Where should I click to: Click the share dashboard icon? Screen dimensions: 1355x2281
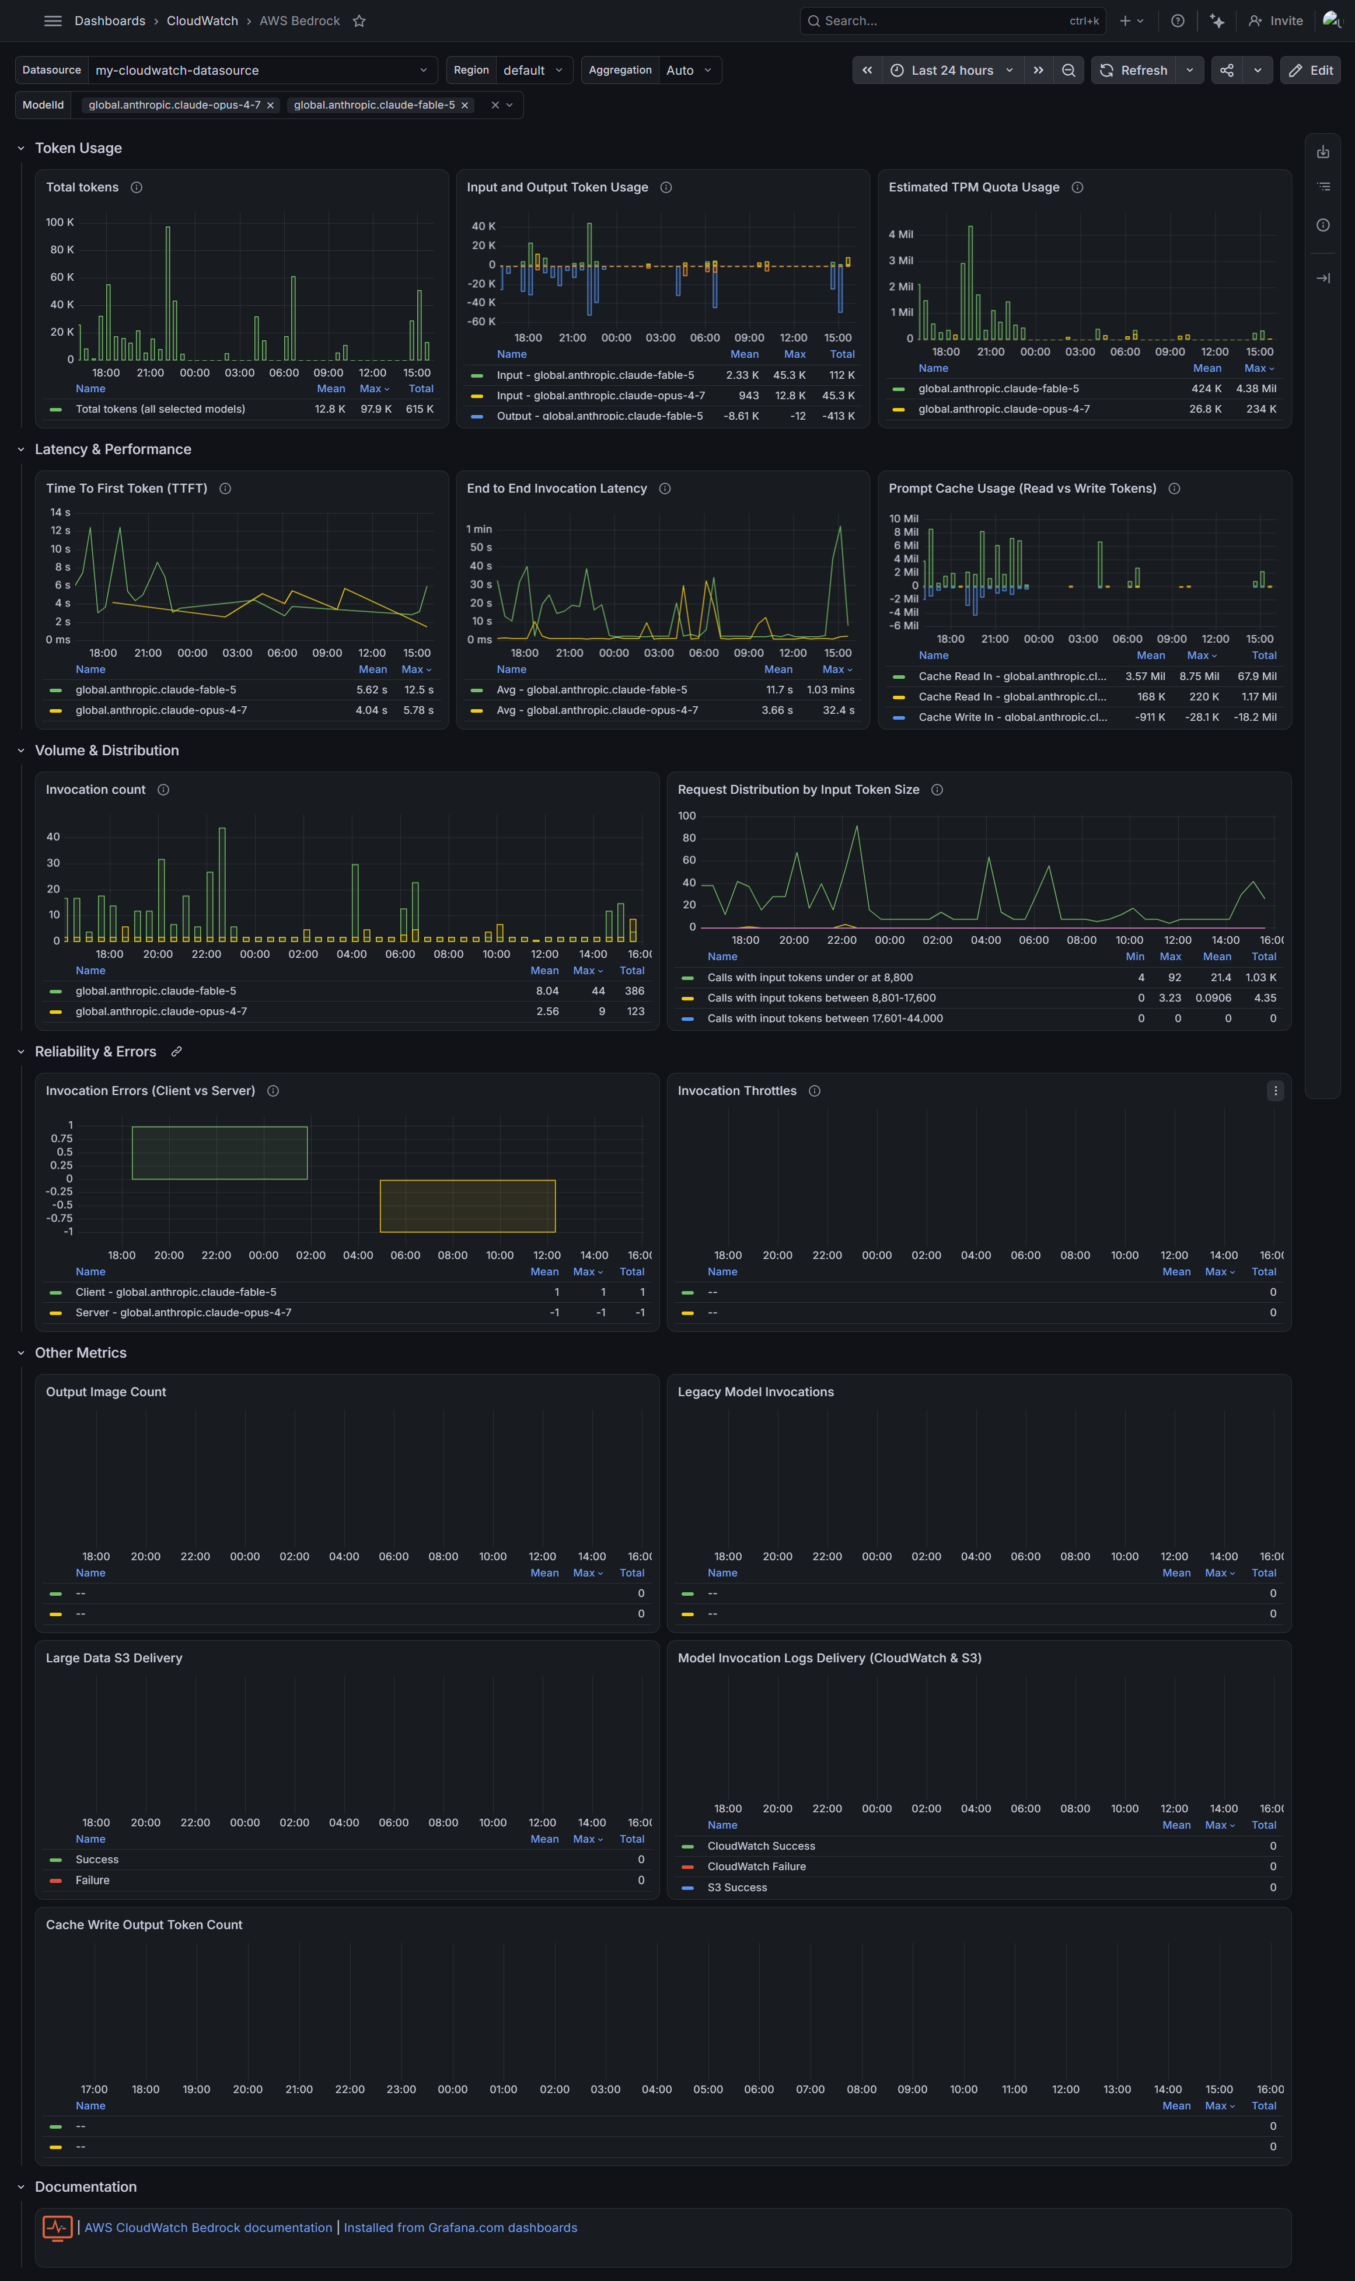tap(1227, 70)
